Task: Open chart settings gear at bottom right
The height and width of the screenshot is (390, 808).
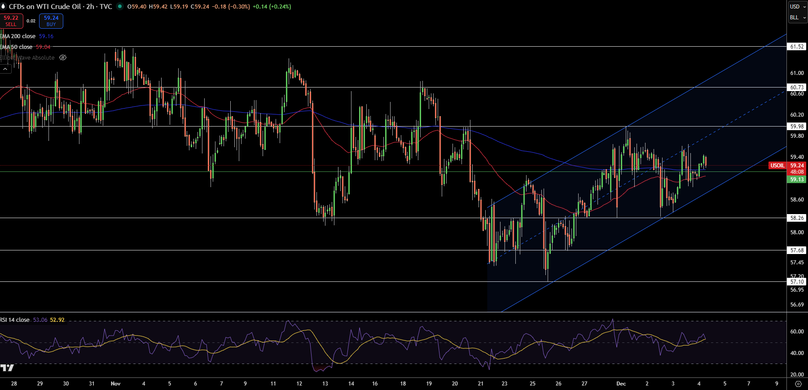Action: click(798, 384)
